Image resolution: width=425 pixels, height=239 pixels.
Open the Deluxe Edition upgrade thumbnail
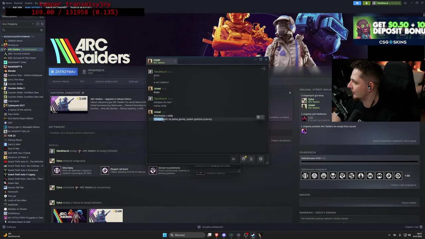click(x=69, y=104)
